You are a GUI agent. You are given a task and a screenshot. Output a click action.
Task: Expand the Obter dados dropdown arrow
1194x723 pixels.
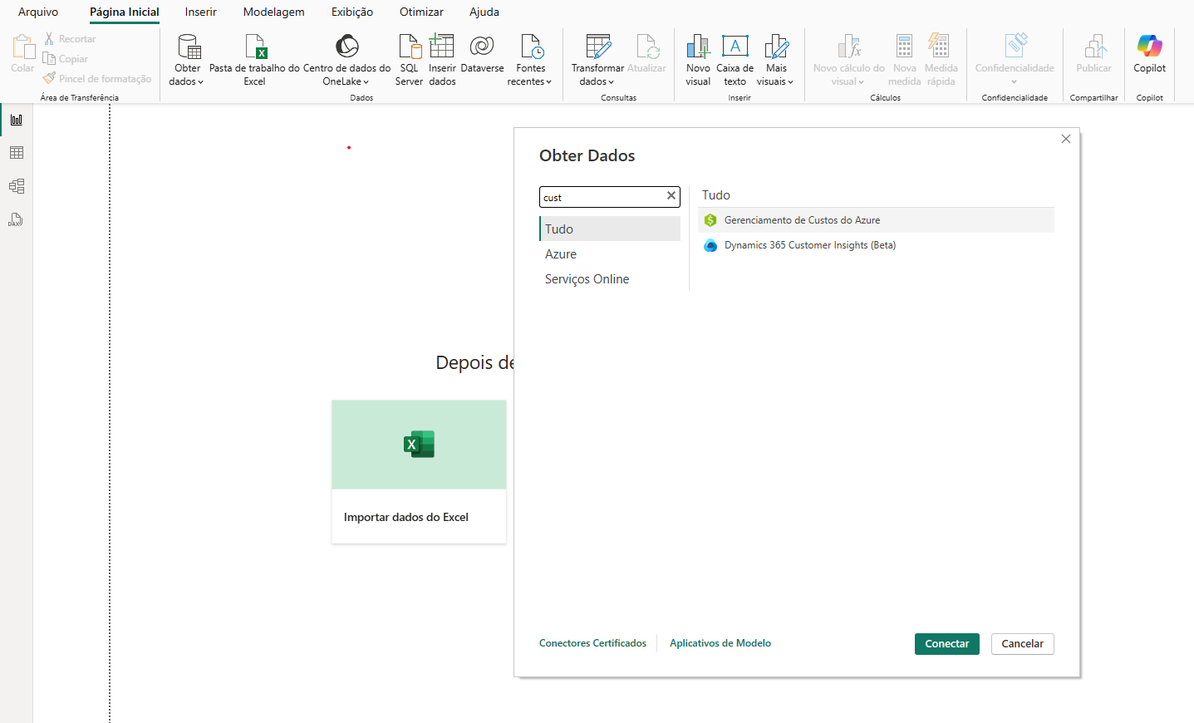coord(200,82)
